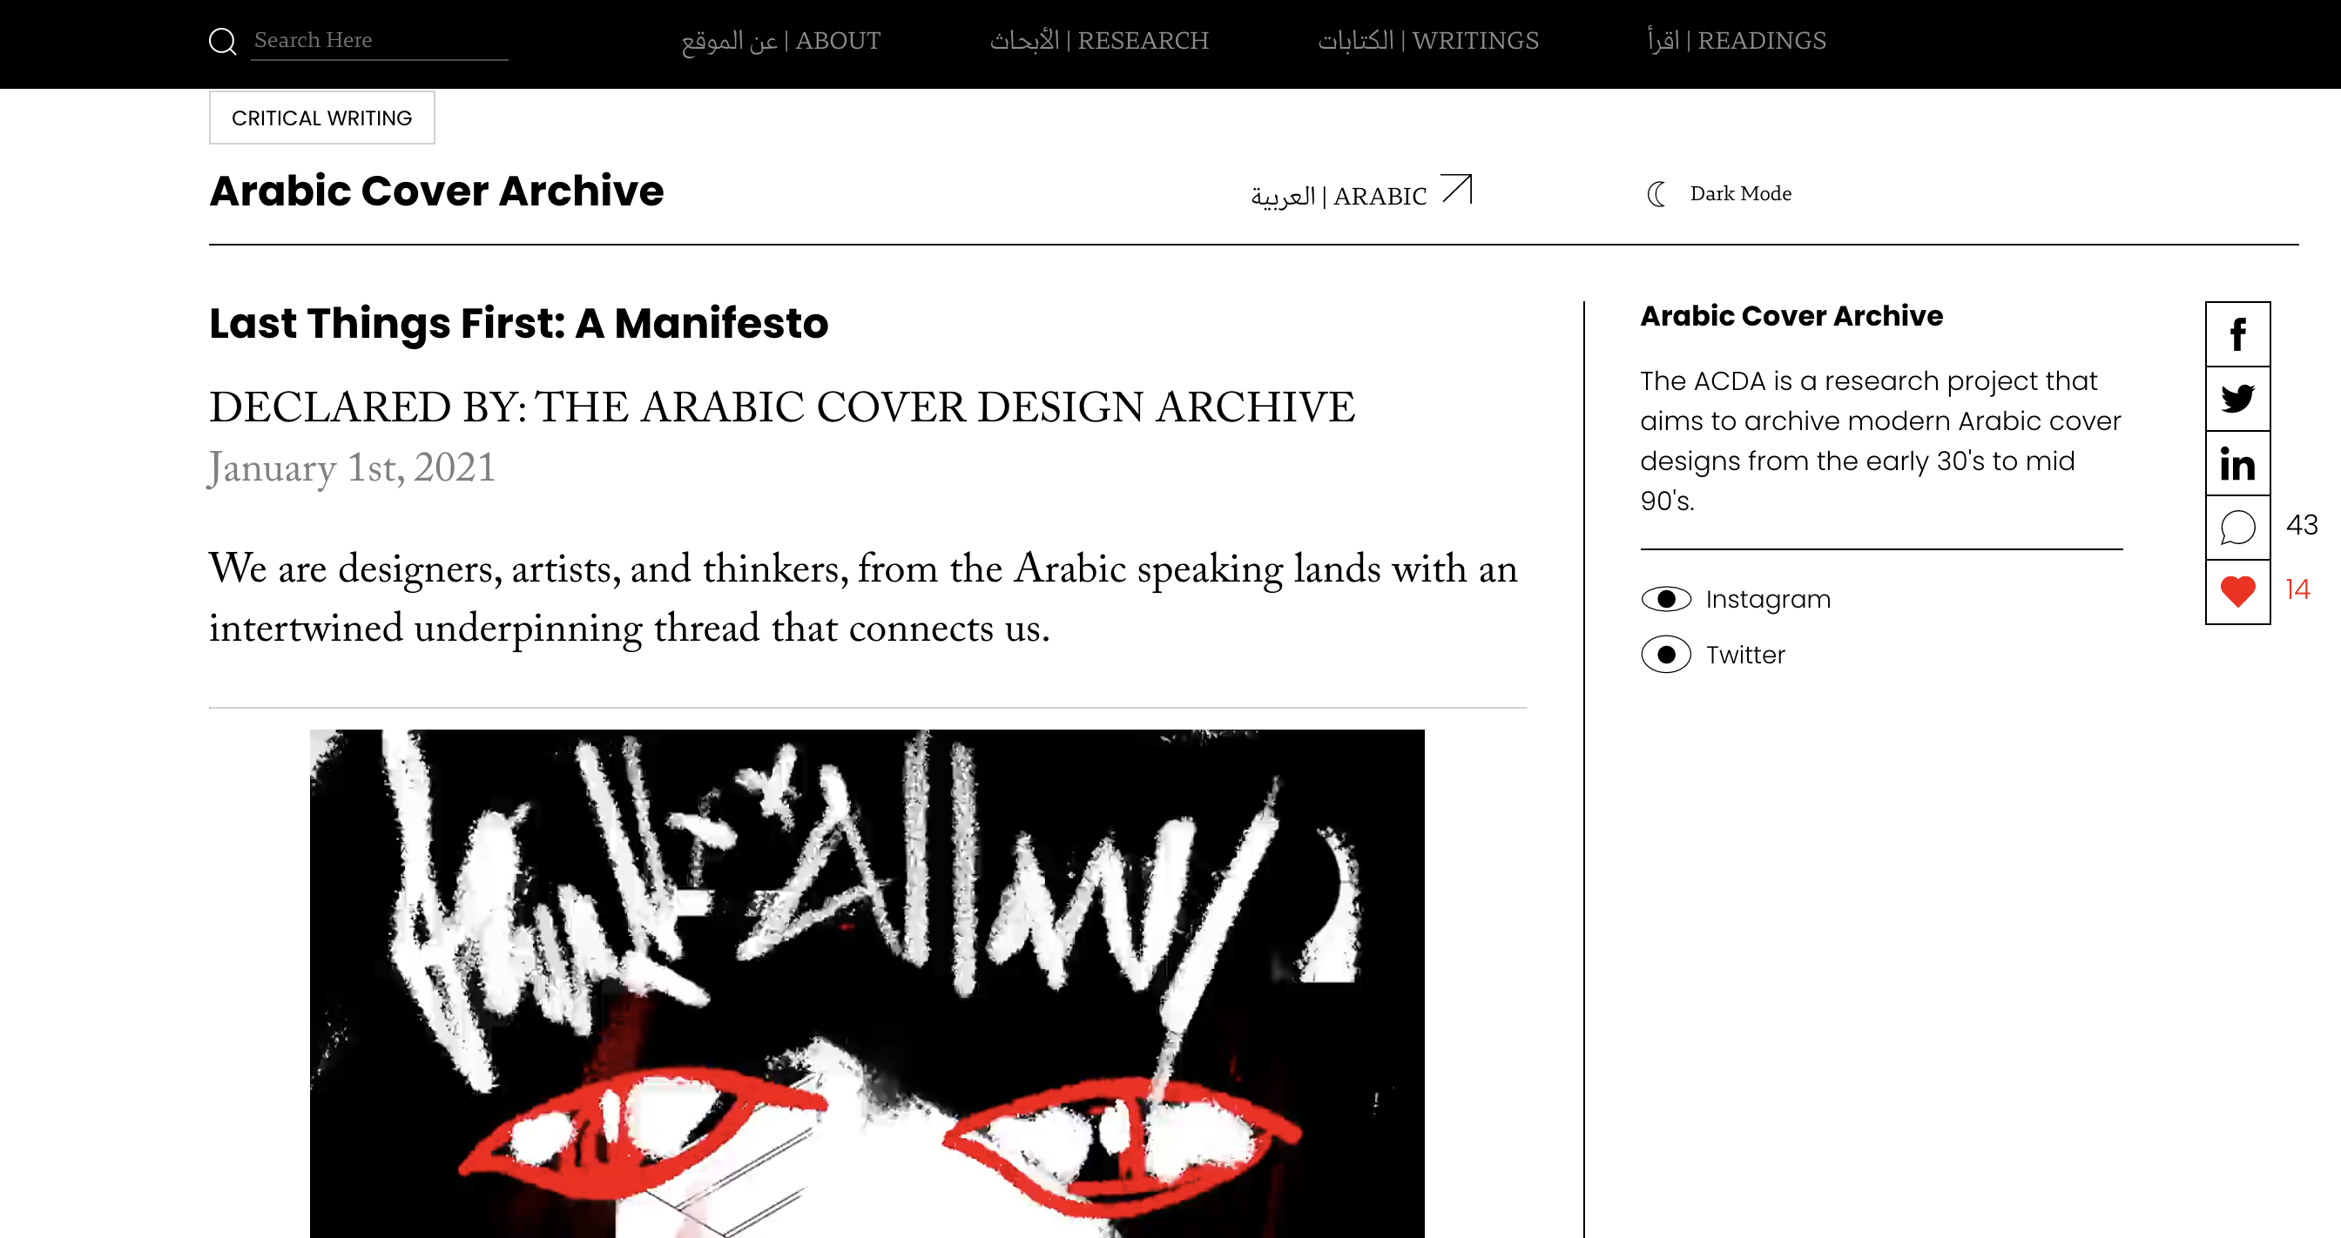Toggle Dark Mode label
This screenshot has width=2341, height=1238.
1740,193
